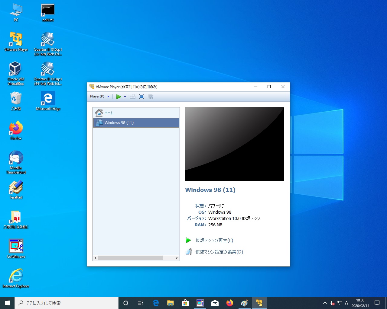Click 仮想マシンの再生(L) link
Viewport: 387px width, 309px height.
(x=214, y=241)
